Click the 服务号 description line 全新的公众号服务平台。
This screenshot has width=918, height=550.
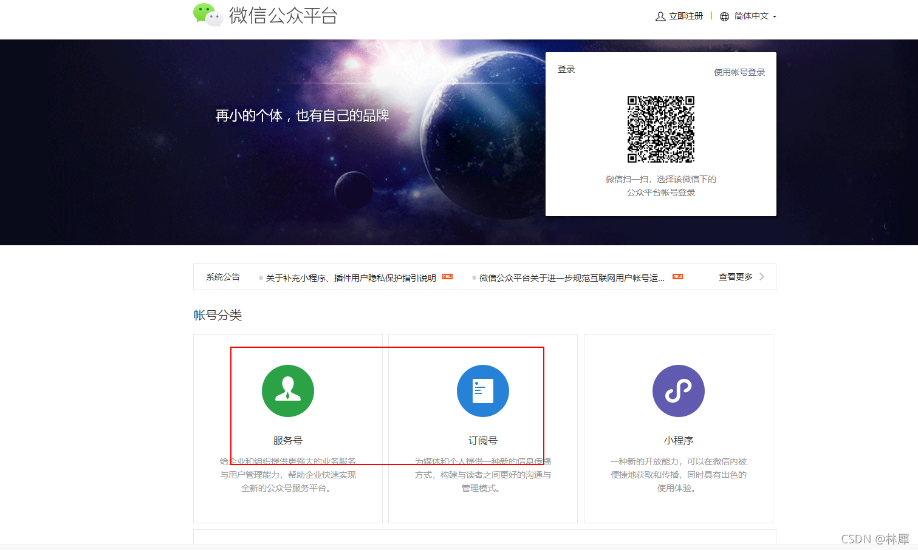(x=288, y=488)
